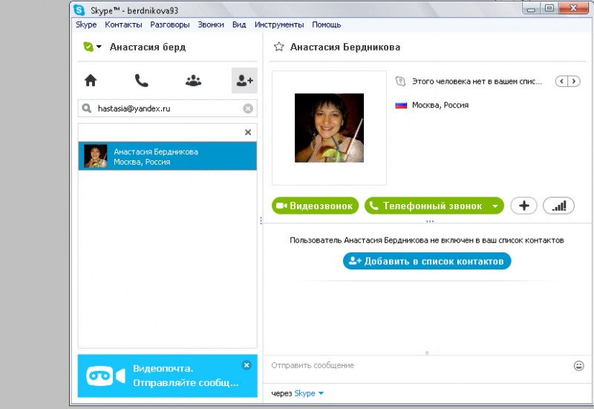Click the search magnifier icon
594x409 pixels.
coord(87,108)
